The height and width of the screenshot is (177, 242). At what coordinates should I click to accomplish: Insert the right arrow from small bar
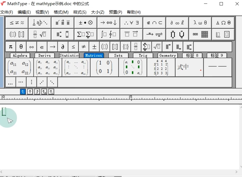(x=52, y=47)
